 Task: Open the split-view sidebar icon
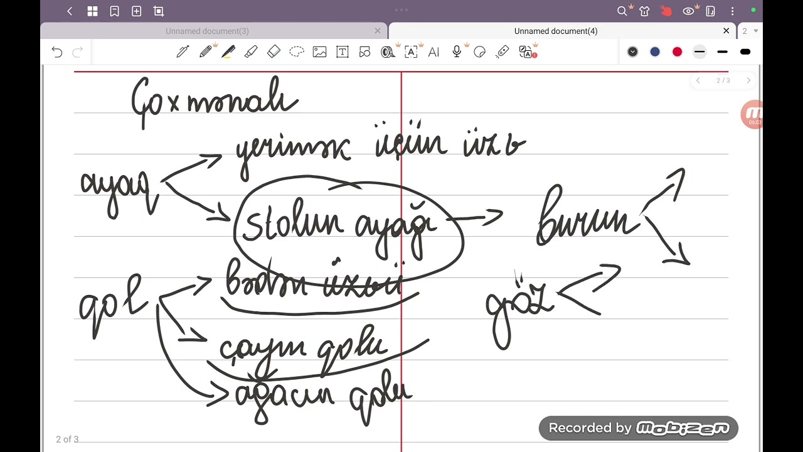[x=710, y=11]
